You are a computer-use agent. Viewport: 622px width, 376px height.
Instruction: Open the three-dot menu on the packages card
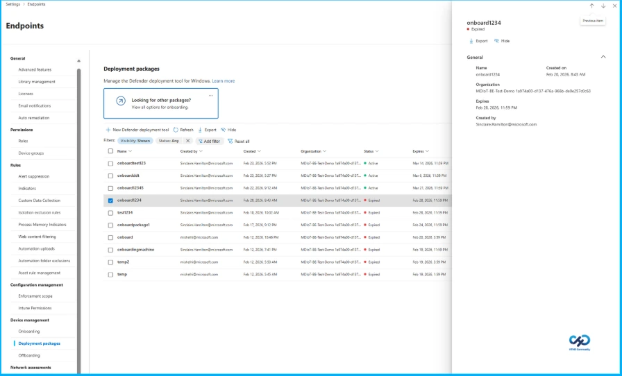coord(210,95)
